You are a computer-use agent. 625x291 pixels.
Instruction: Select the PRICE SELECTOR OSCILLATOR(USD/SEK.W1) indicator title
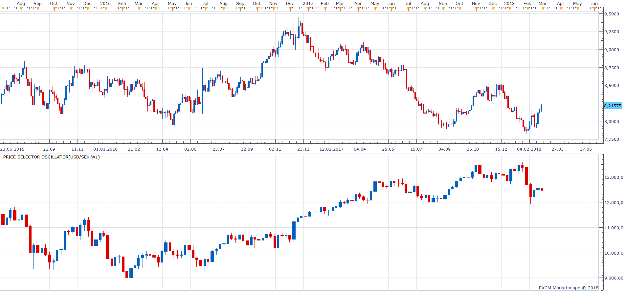[52, 157]
